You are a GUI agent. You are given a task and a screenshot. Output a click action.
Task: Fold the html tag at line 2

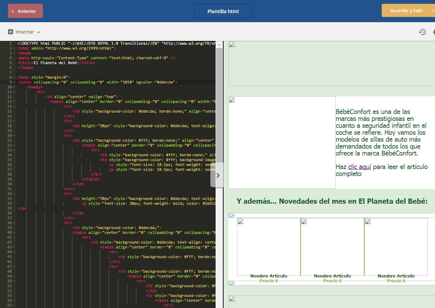tap(14, 49)
